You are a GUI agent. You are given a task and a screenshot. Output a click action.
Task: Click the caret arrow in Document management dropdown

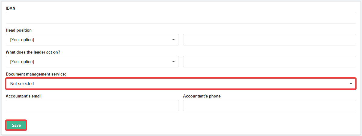(351, 84)
